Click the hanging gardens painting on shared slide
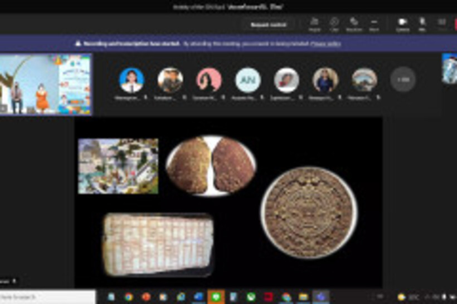Viewport: 457px width, 304px height. pos(118,166)
